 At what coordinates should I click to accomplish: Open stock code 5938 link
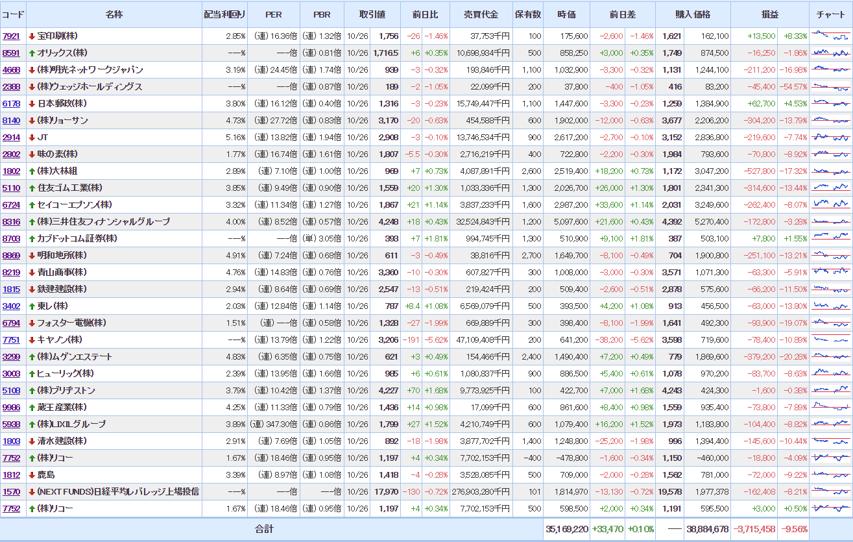point(11,425)
